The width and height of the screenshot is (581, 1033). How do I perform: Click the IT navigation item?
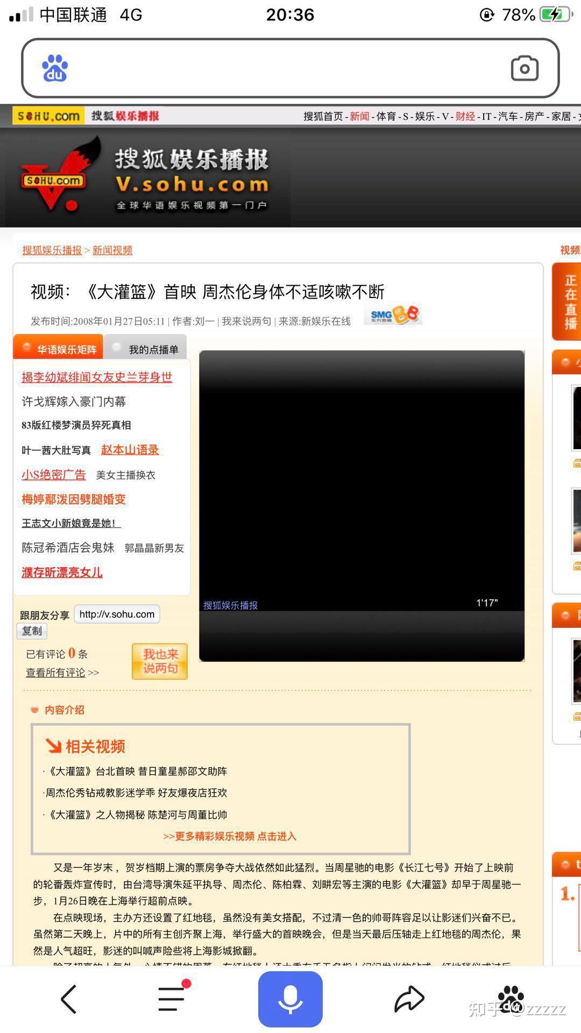tap(486, 116)
